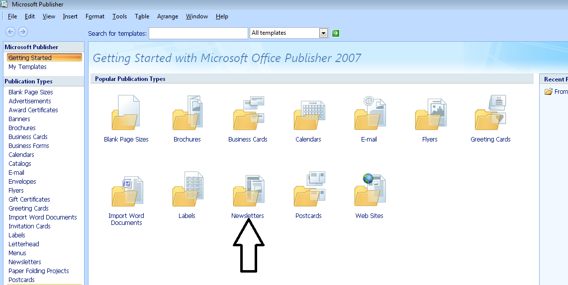The height and width of the screenshot is (285, 568).
Task: Click the Web Sites label under folder icon
Action: pyautogui.click(x=369, y=216)
